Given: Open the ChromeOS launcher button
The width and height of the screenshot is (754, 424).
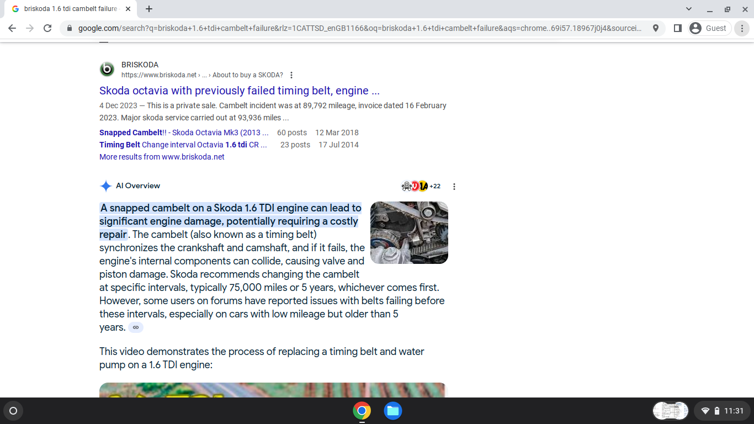Looking at the screenshot, I should 13,411.
